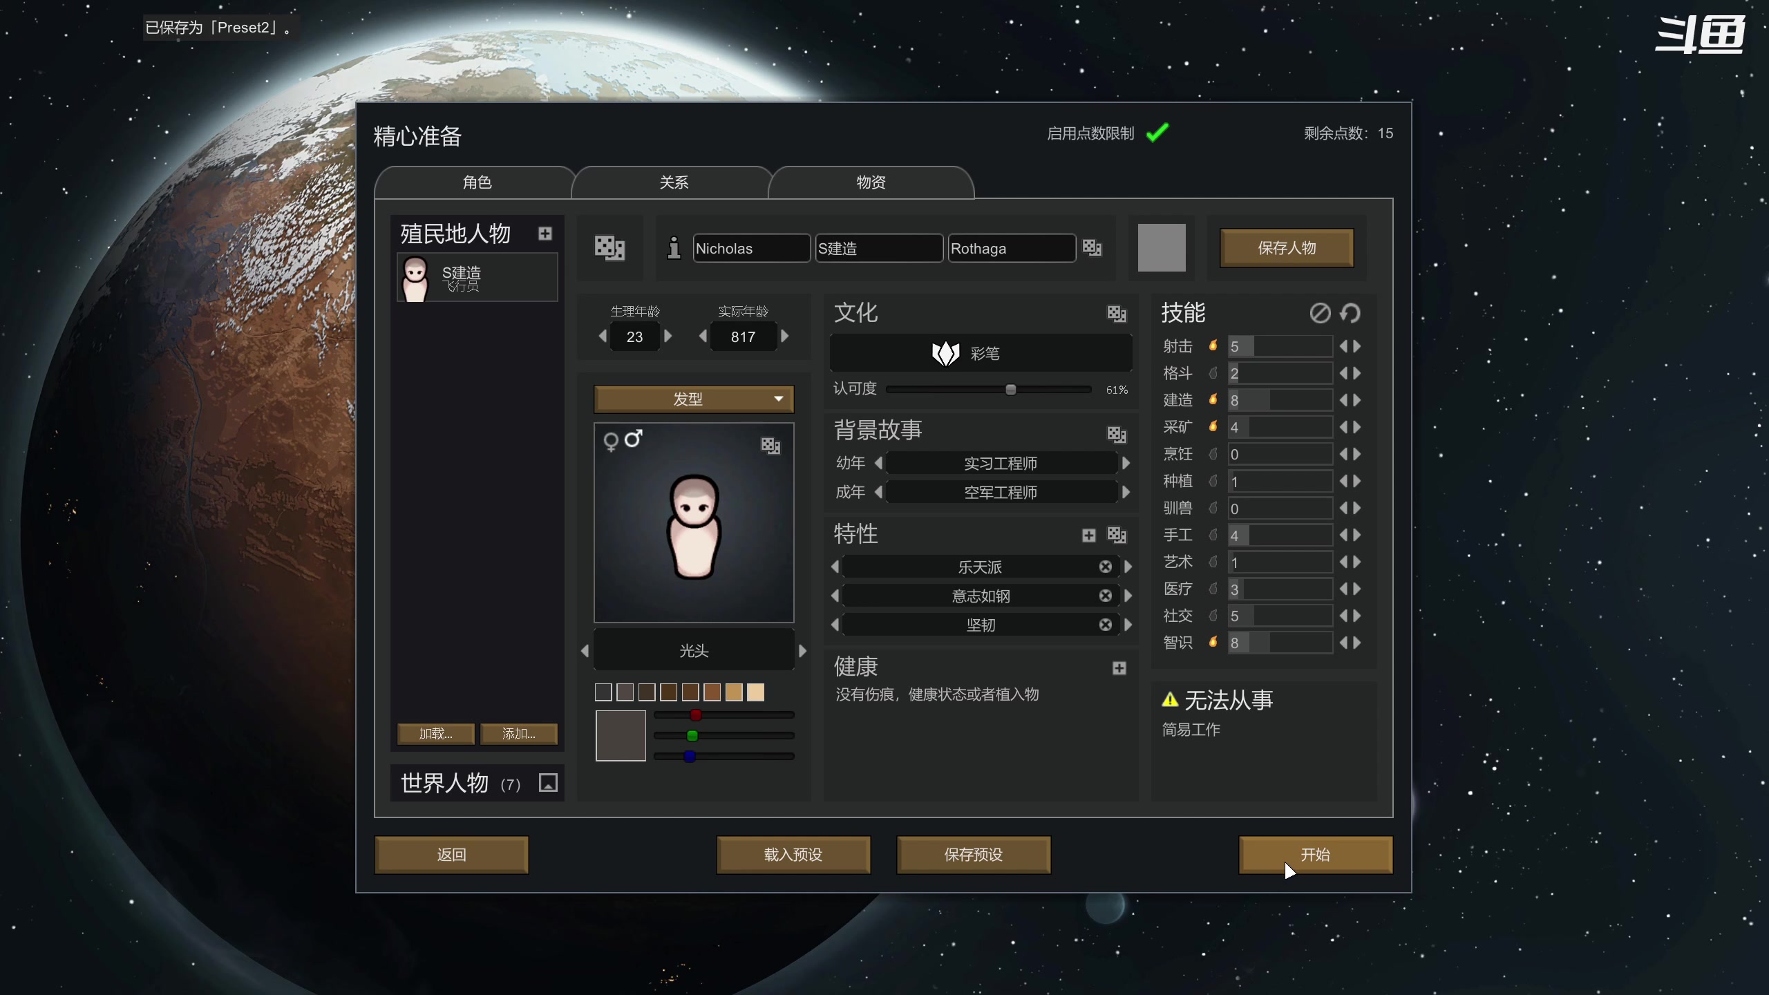Viewport: 1769px width, 995px height.
Task: Go to the previous hairstyle before 光头
Action: click(x=585, y=651)
